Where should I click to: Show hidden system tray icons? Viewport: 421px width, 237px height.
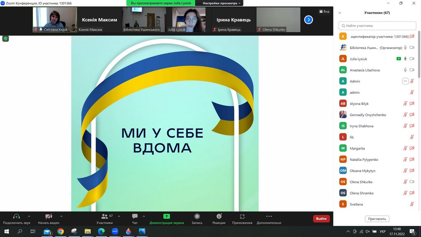(x=348, y=231)
